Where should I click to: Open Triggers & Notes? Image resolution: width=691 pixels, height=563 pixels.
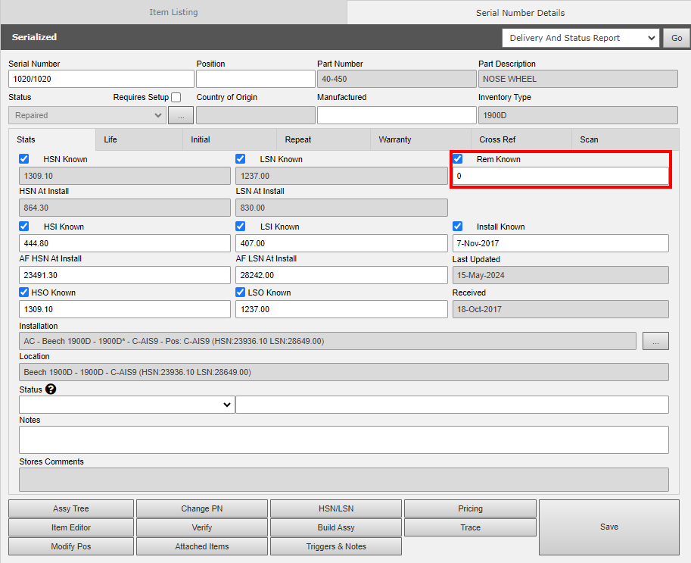(336, 546)
